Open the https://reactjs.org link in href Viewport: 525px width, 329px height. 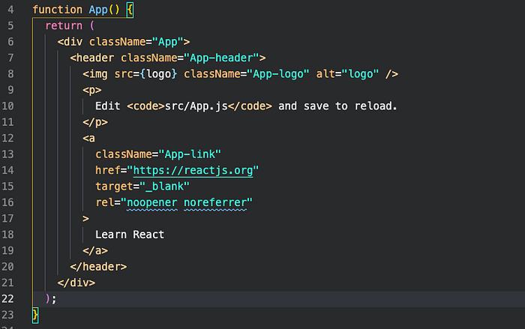(x=193, y=170)
